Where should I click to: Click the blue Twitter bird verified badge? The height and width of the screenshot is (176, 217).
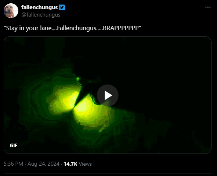tap(62, 7)
